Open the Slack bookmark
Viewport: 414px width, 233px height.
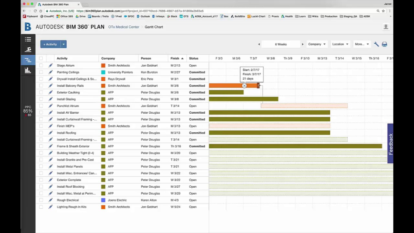(x=172, y=16)
